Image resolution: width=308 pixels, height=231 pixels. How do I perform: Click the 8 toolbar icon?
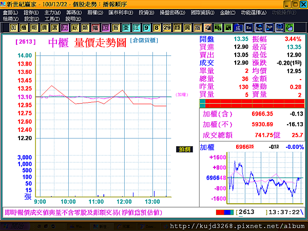pos(157,28)
